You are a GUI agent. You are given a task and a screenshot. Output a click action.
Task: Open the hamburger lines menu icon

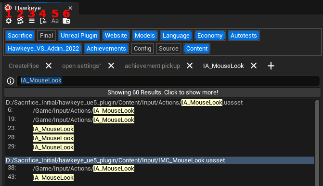pyautogui.click(x=32, y=21)
